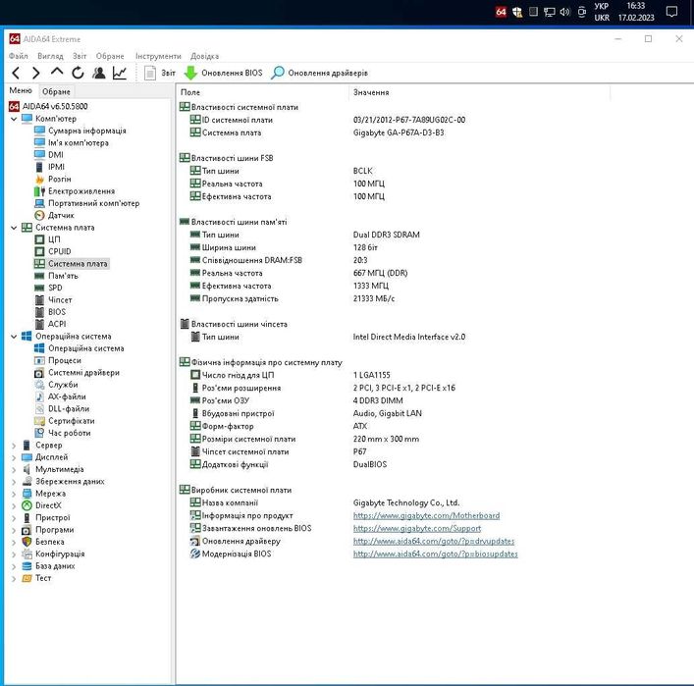Open Датчик sensor icon item

coord(61,215)
